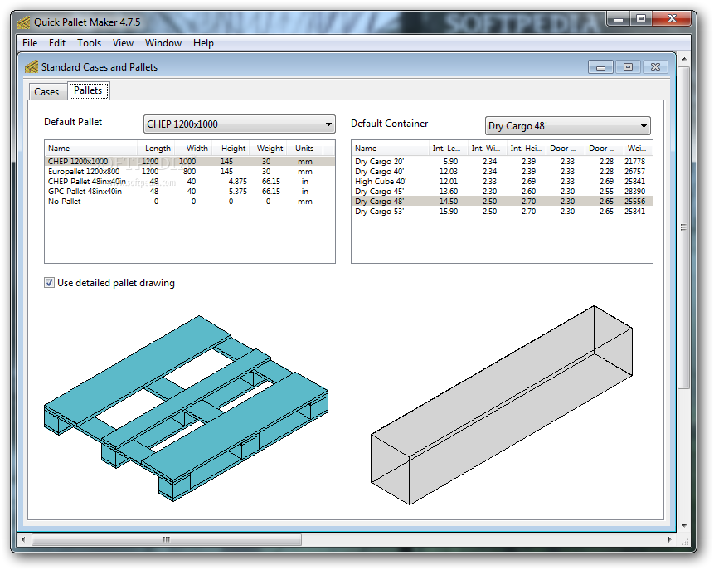Toggle Use detailed pallet drawing checkbox
The height and width of the screenshot is (570, 714).
tap(49, 283)
